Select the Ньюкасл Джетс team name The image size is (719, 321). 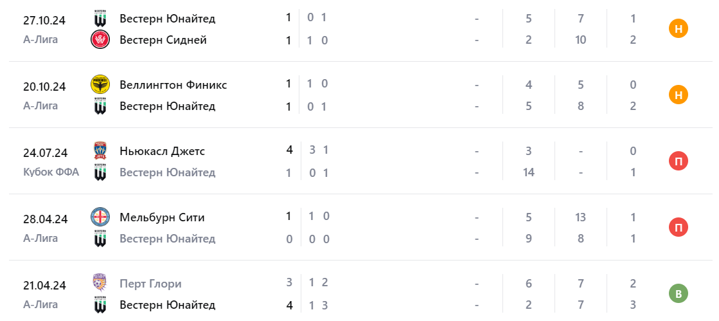(162, 151)
